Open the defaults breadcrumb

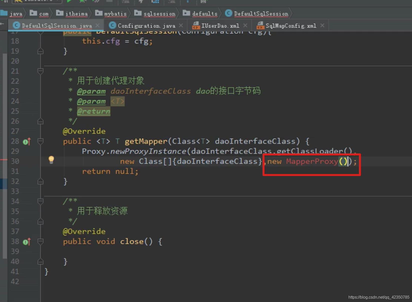click(205, 14)
